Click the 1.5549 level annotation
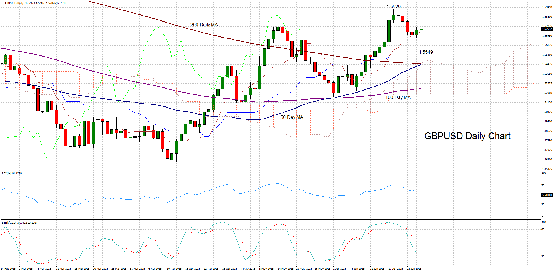The height and width of the screenshot is (271, 553). pyautogui.click(x=426, y=52)
